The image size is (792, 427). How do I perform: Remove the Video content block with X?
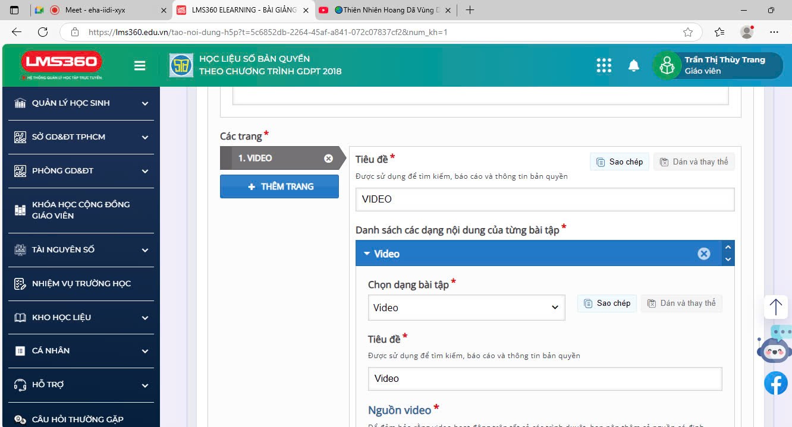point(703,254)
